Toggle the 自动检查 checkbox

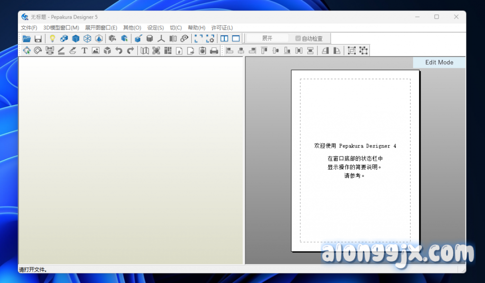pos(298,38)
